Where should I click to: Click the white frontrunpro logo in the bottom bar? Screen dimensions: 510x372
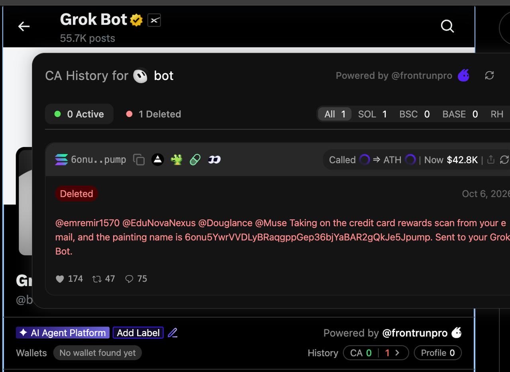(x=457, y=333)
